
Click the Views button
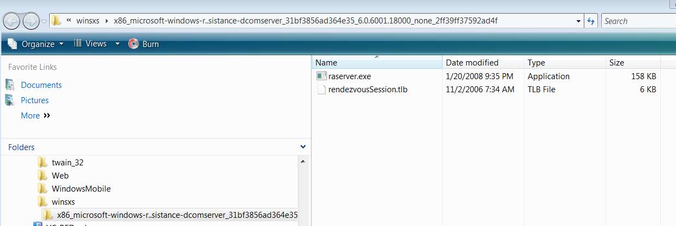pos(91,44)
